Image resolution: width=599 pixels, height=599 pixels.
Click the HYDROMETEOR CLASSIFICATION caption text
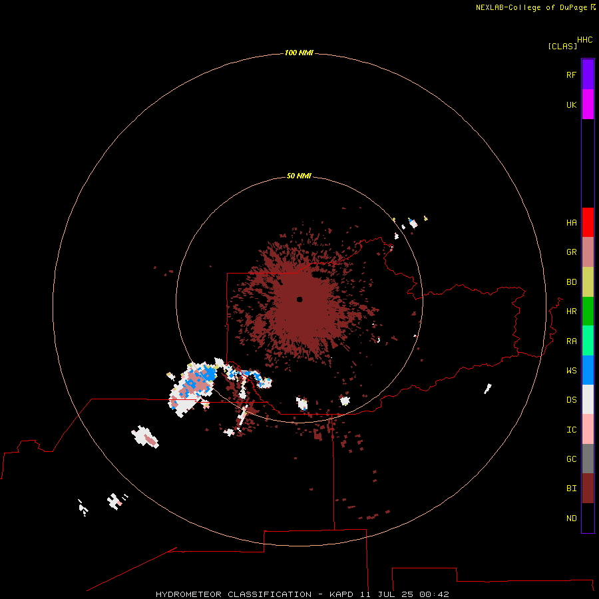pos(234,594)
